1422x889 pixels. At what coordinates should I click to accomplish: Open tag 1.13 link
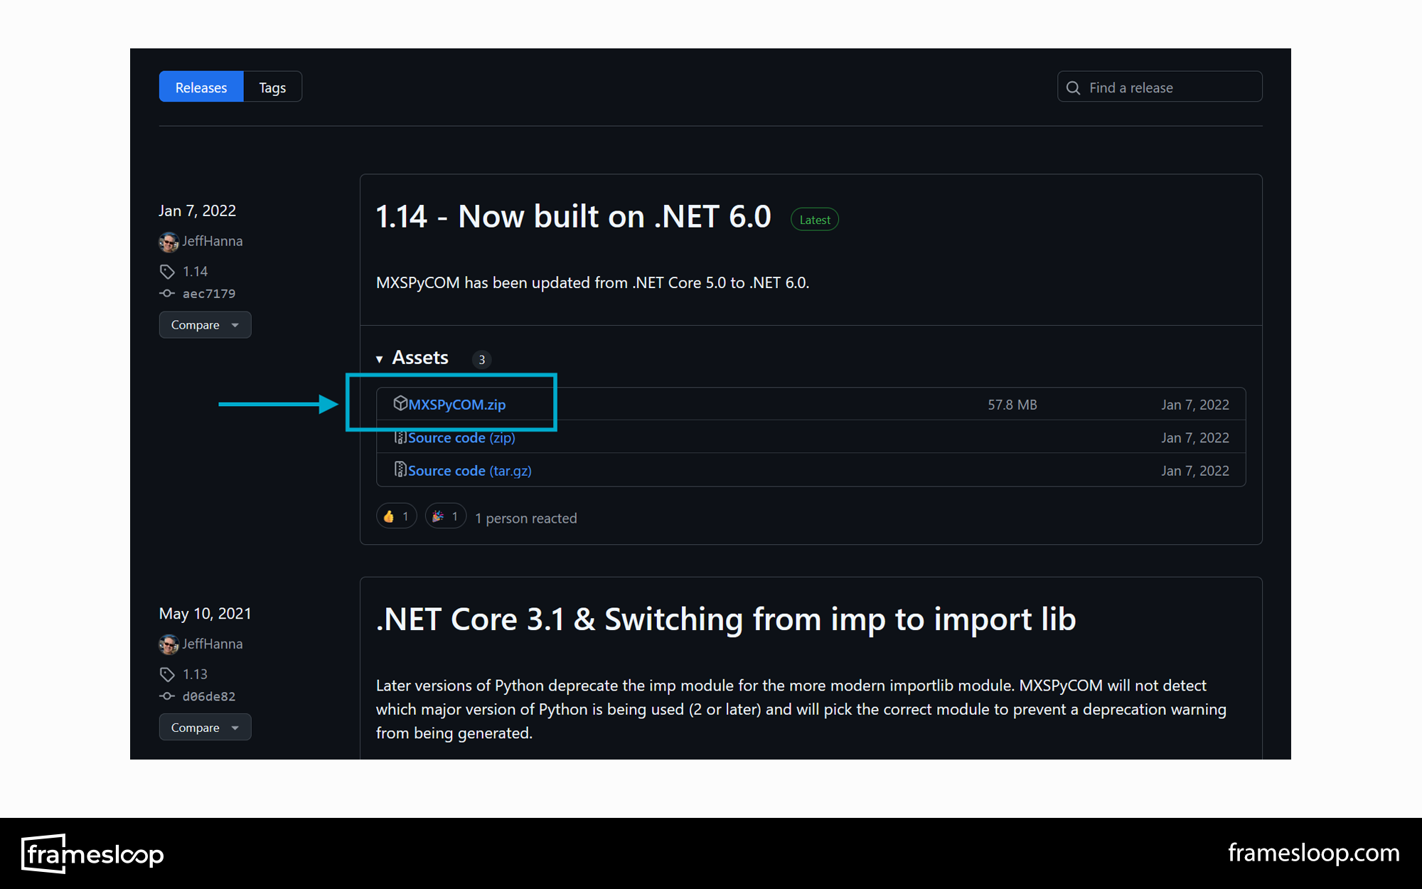[195, 674]
